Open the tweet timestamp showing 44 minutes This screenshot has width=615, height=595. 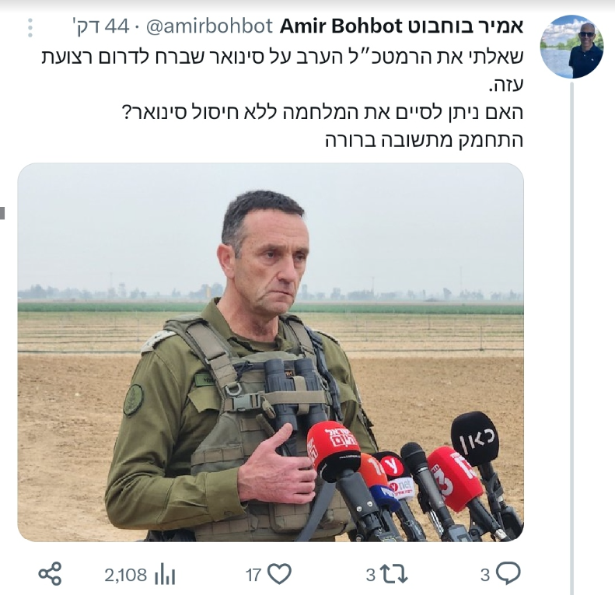click(x=101, y=26)
